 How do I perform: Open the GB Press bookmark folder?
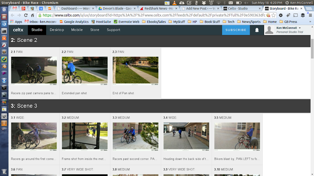click(x=288, y=21)
